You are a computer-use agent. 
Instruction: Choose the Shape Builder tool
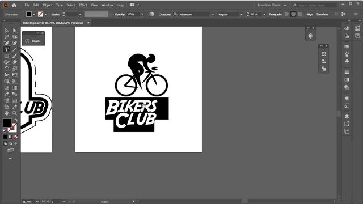pyautogui.click(x=6, y=82)
